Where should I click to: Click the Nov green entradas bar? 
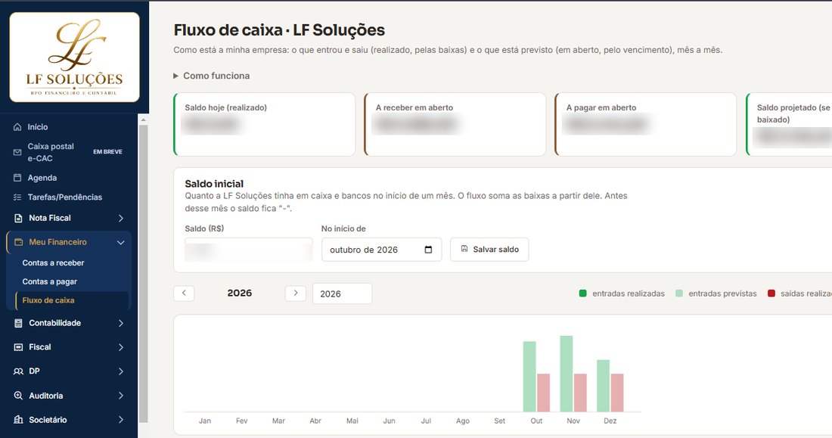point(567,374)
